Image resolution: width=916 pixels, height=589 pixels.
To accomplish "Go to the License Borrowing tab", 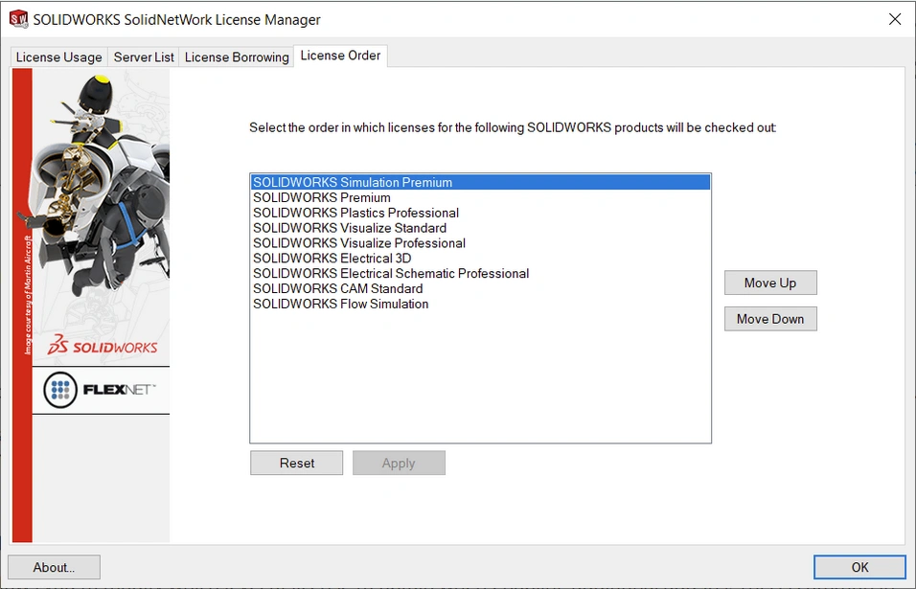I will pyautogui.click(x=237, y=57).
